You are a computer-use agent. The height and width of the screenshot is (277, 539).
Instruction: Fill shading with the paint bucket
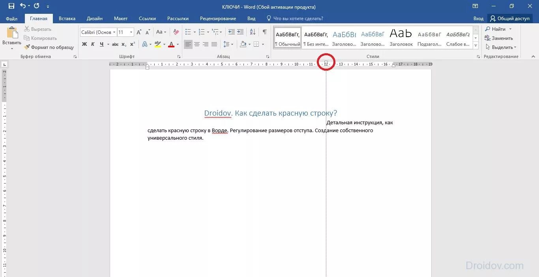click(x=243, y=44)
